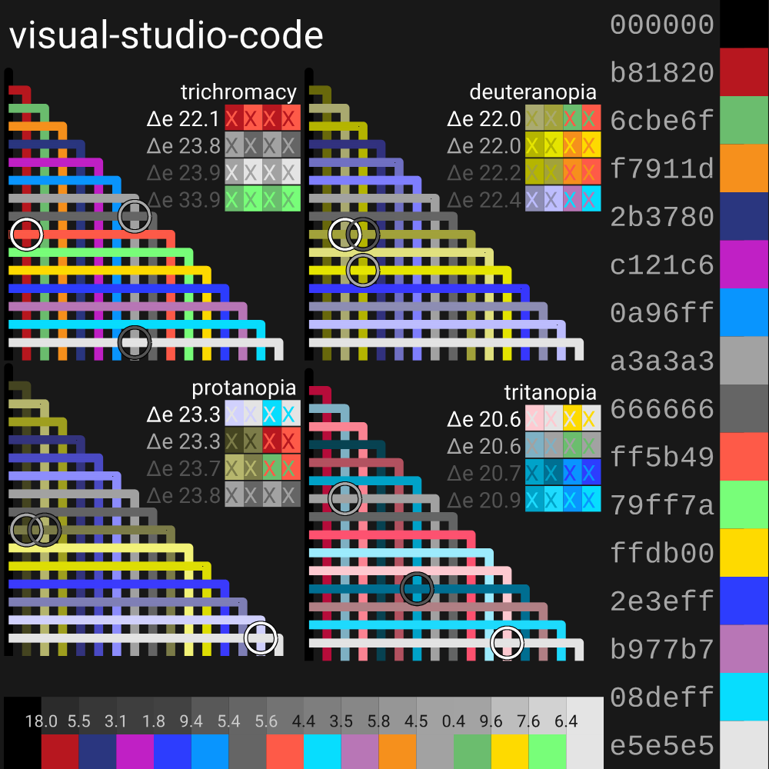The image size is (769, 769).
Task: Select the deuteranopia panel label
Action: click(533, 92)
